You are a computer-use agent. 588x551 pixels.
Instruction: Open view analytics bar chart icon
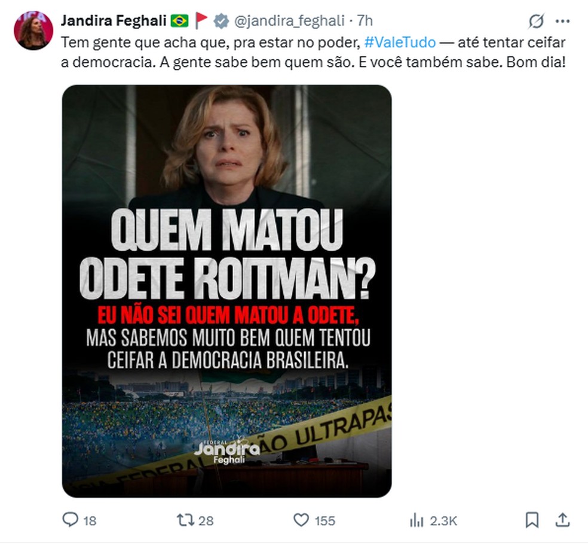[416, 520]
